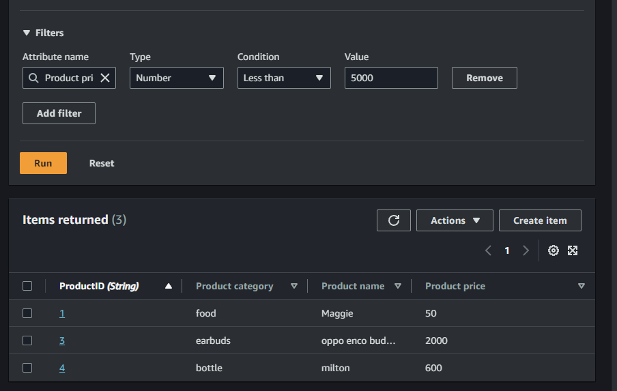
Task: Click the Add filter button
Action: 59,113
